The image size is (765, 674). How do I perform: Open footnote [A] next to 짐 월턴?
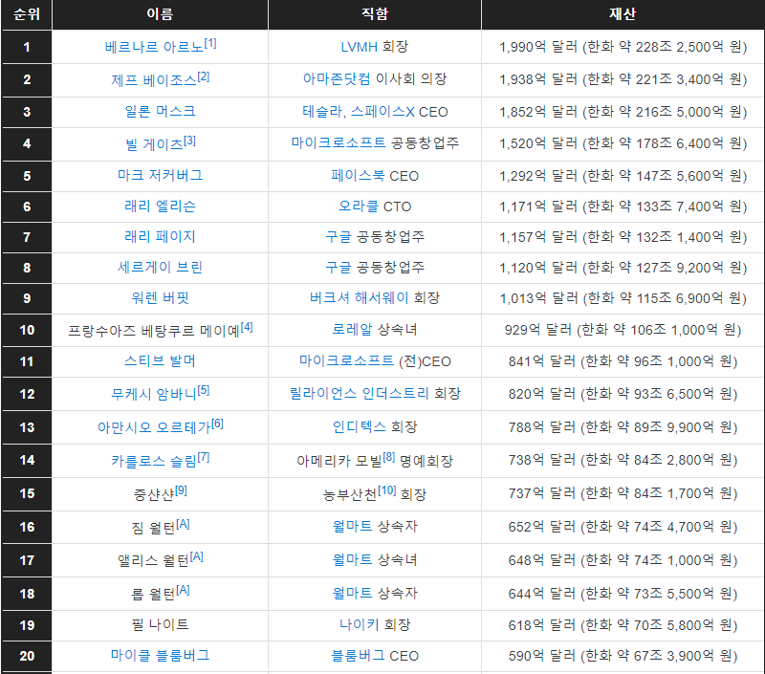pyautogui.click(x=184, y=524)
